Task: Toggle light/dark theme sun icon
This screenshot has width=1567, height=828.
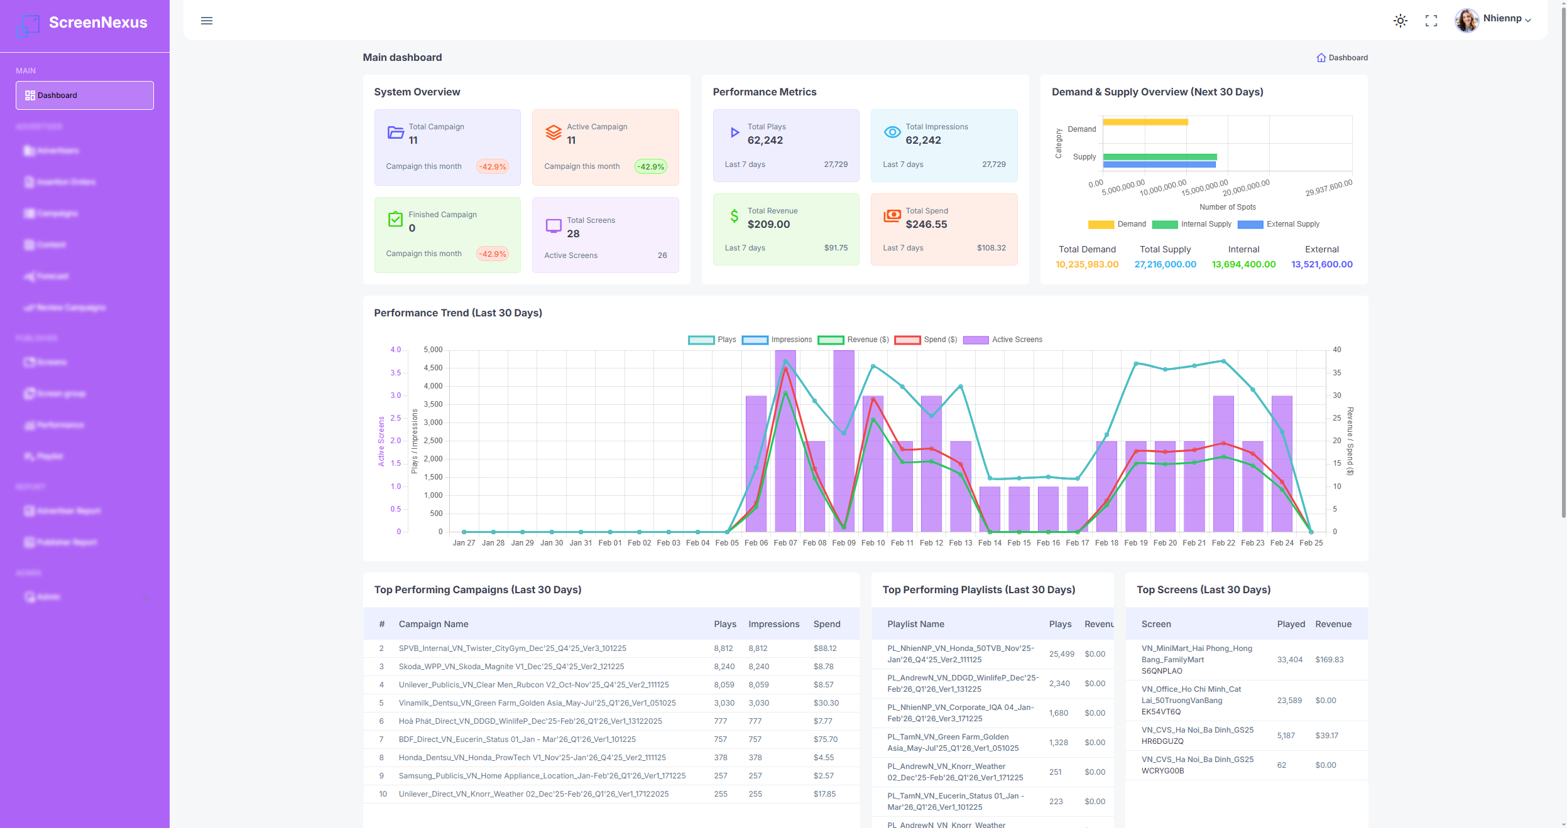Action: tap(1400, 21)
